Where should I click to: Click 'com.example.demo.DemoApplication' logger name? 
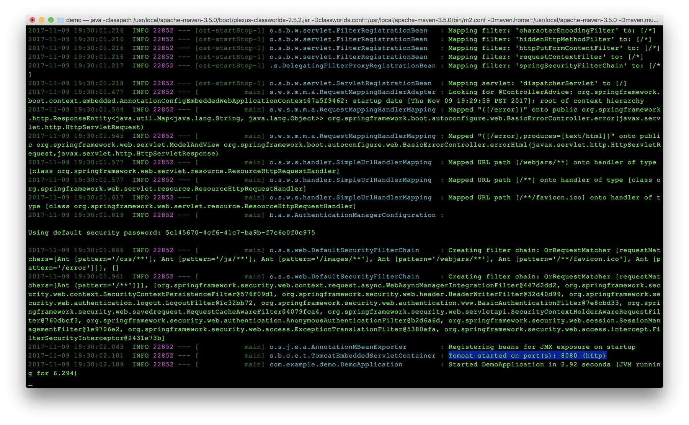(336, 365)
